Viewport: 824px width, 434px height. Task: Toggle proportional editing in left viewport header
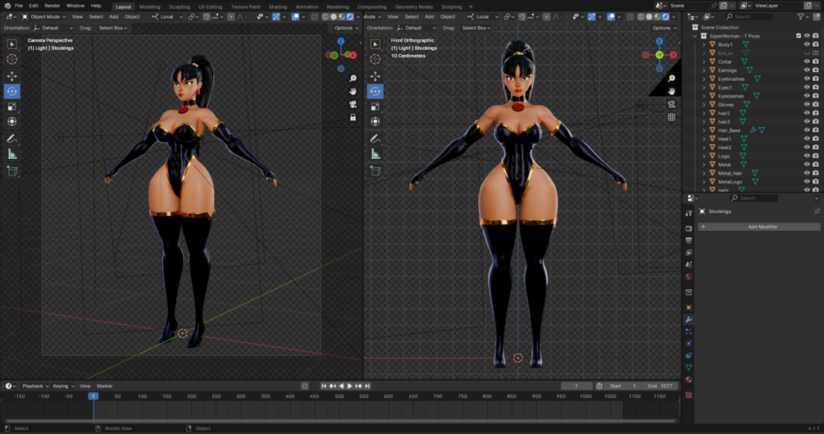pyautogui.click(x=231, y=17)
